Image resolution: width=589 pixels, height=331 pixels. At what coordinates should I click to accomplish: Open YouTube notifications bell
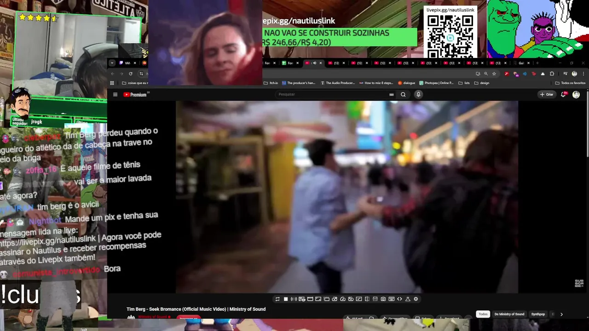click(563, 94)
